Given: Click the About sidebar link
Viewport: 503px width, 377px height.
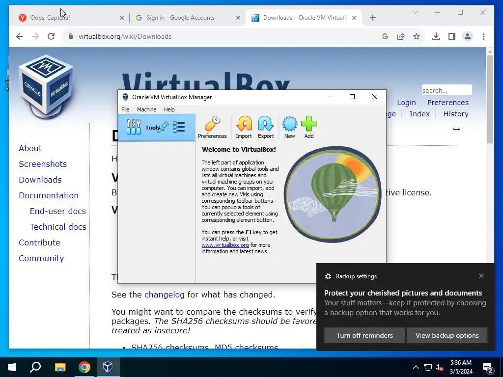Looking at the screenshot, I should (30, 148).
